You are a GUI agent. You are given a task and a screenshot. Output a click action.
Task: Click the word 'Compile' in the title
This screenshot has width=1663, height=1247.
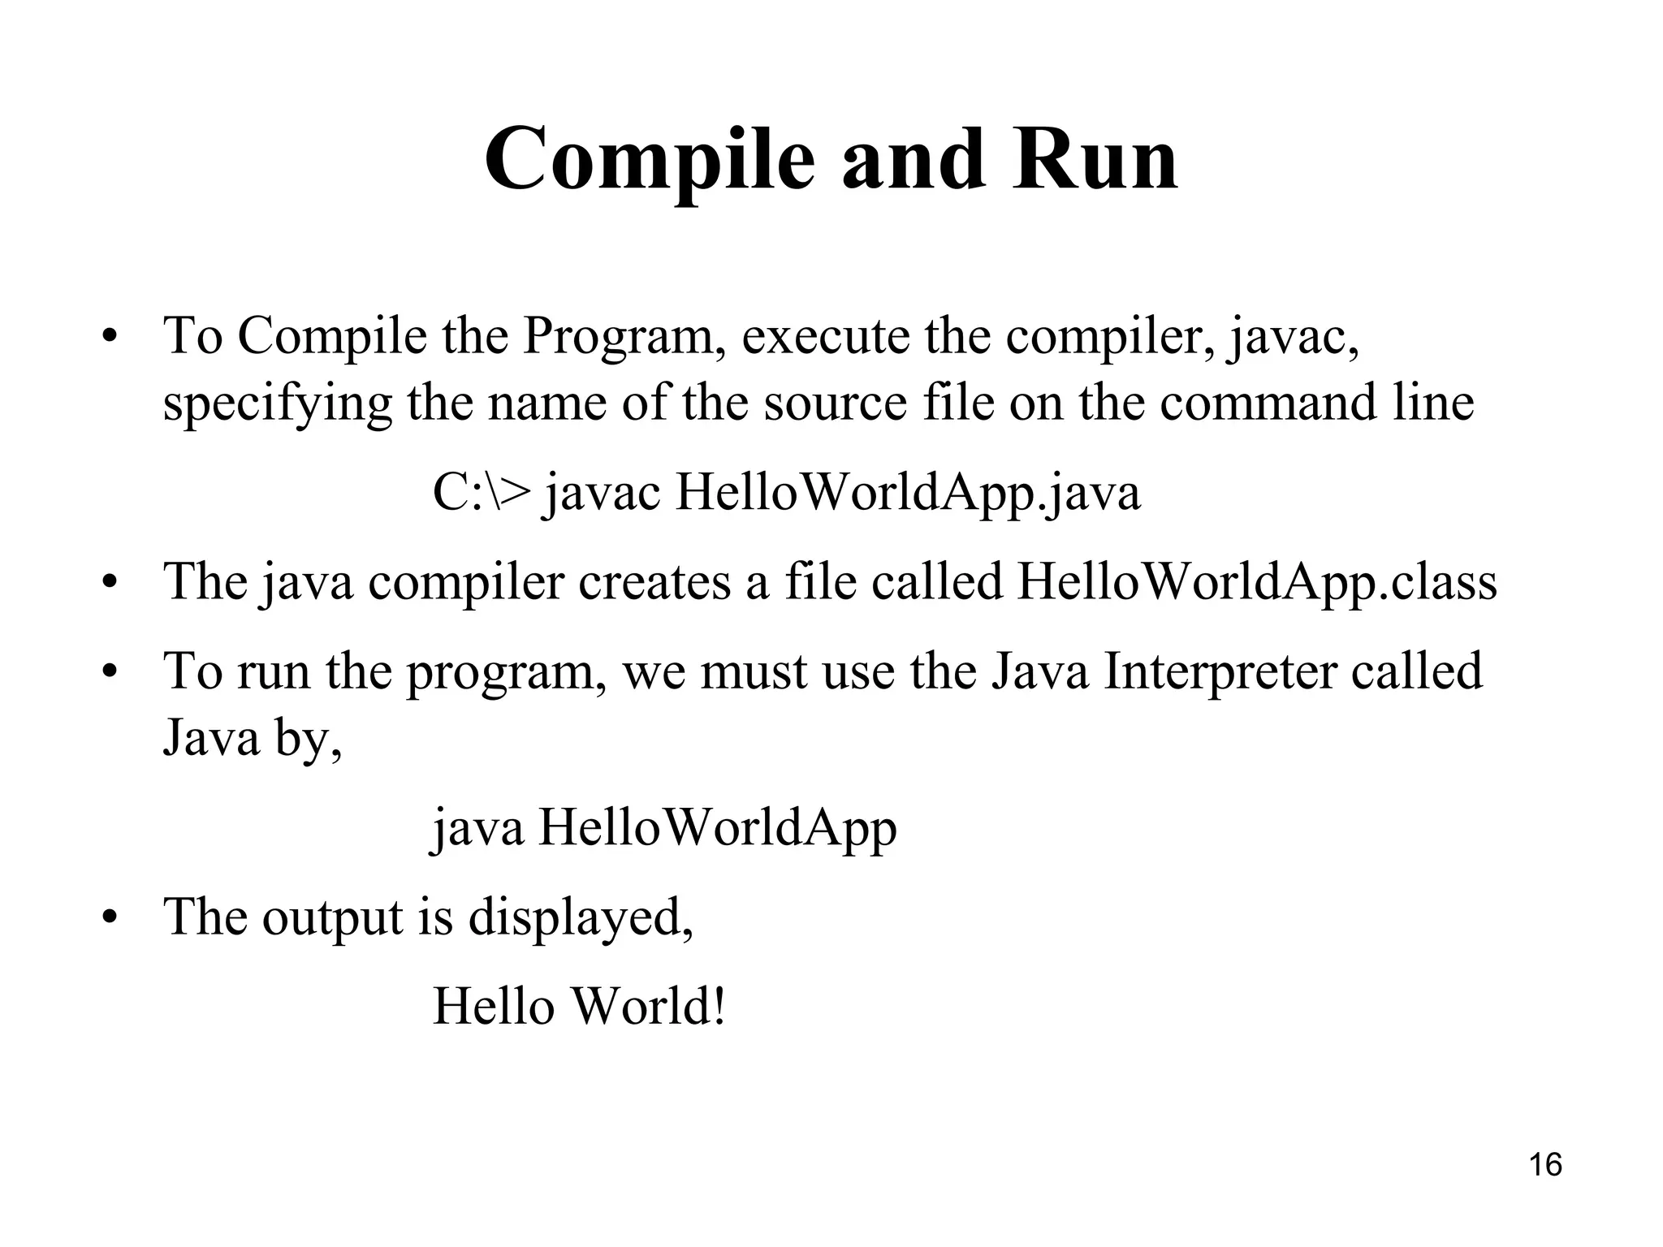[649, 158]
